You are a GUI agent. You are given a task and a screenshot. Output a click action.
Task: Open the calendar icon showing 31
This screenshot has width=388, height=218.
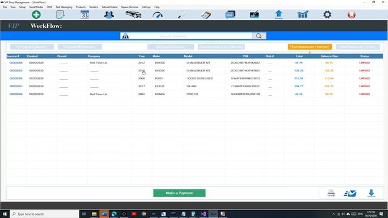click(x=85, y=15)
